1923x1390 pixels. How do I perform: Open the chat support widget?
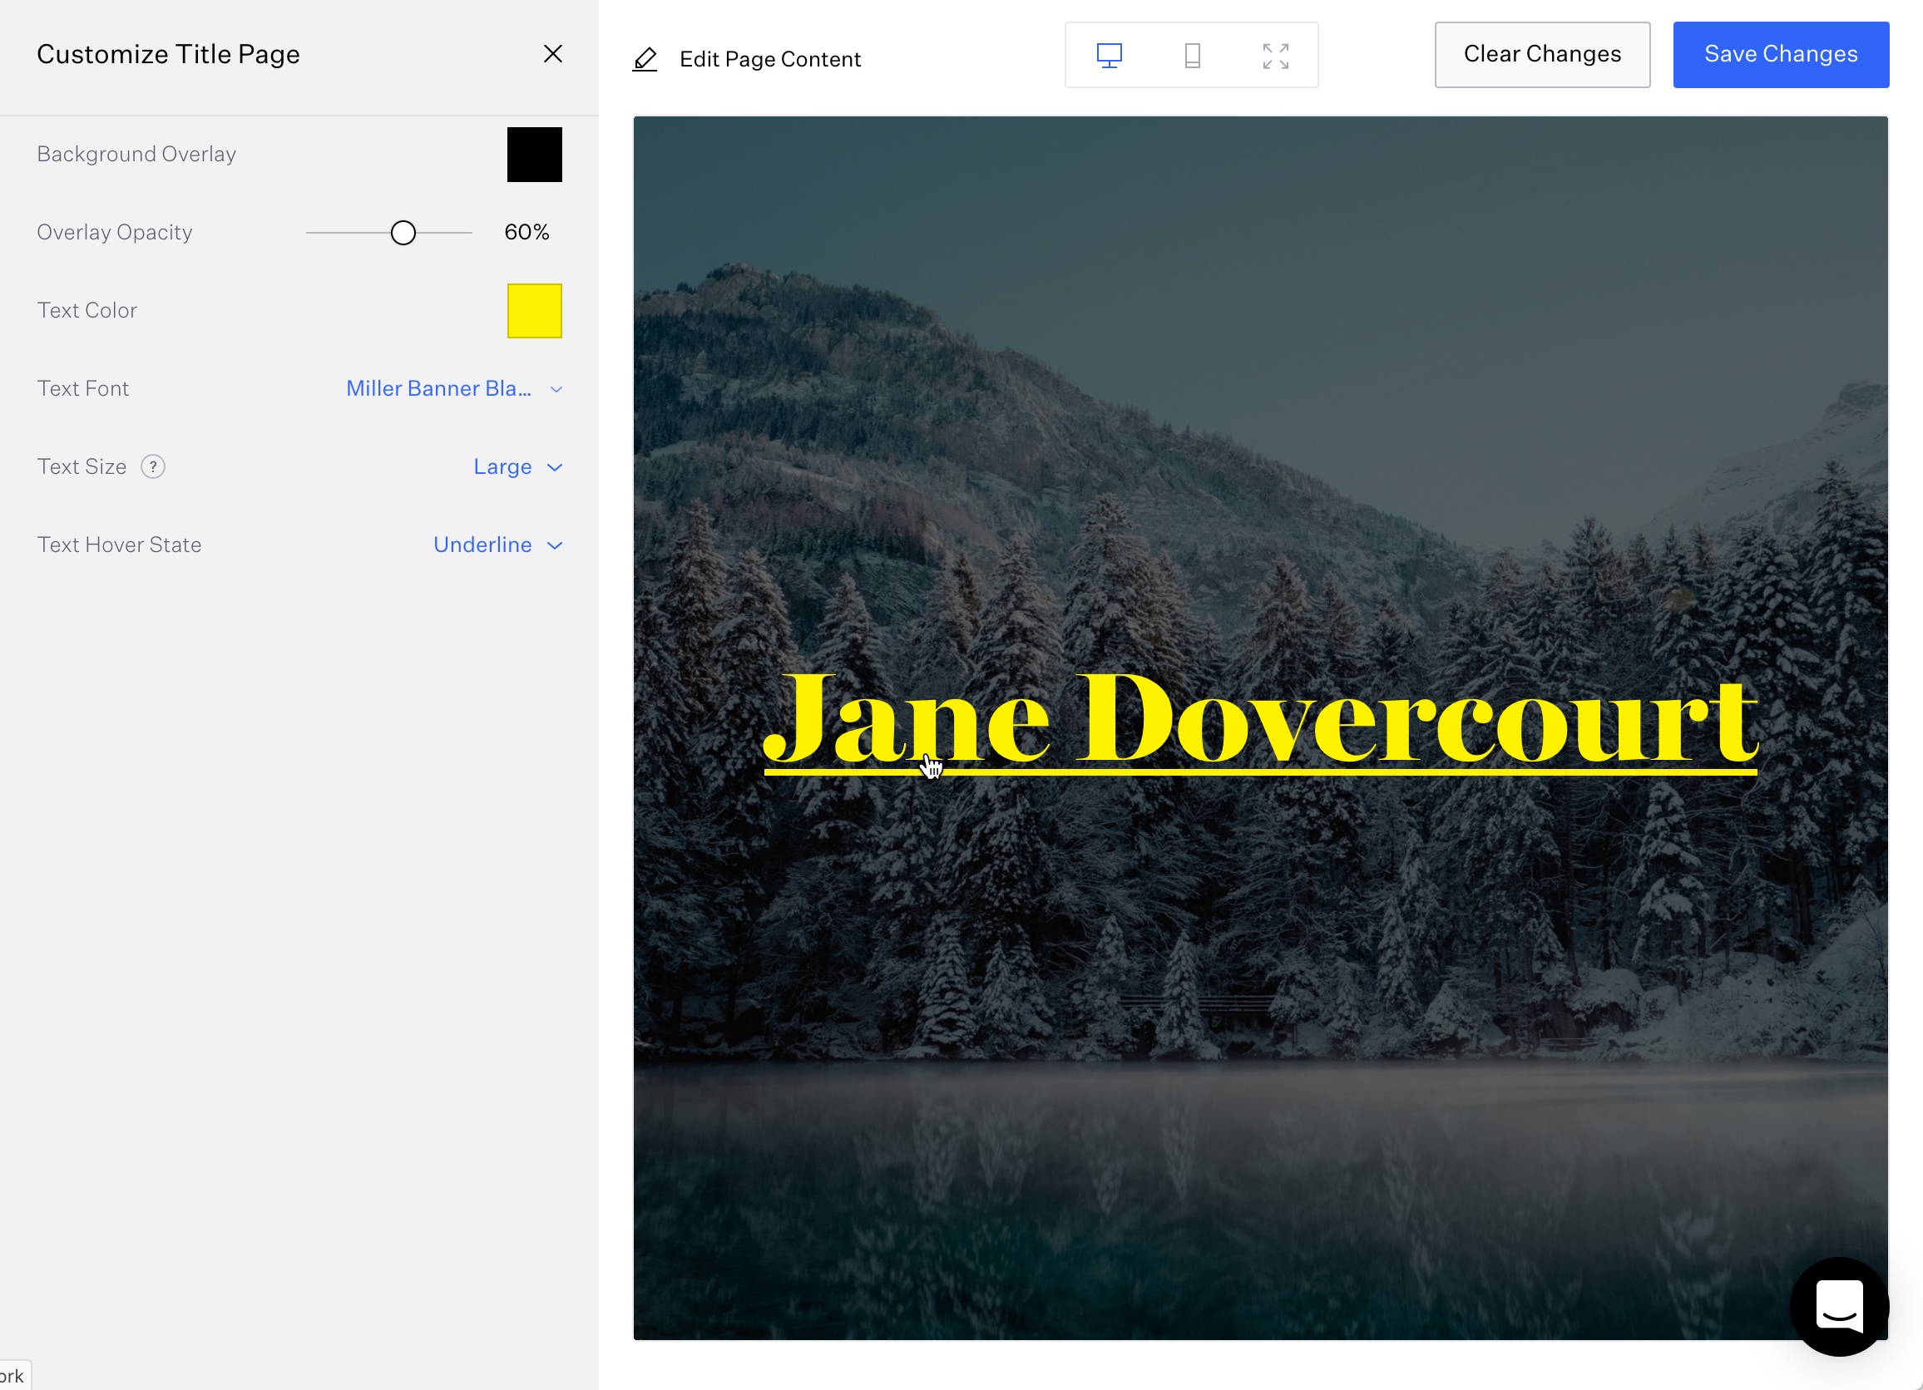tap(1839, 1306)
